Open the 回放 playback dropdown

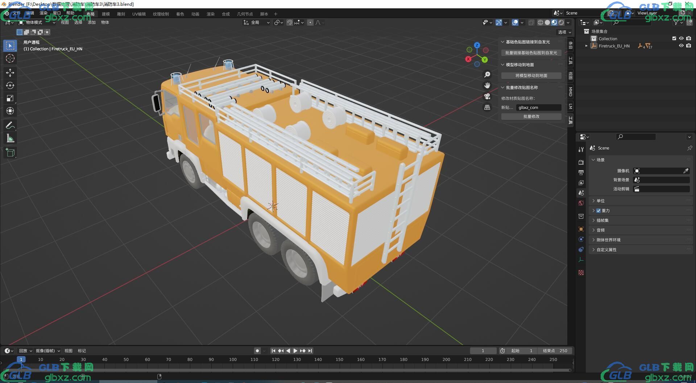tap(25, 351)
